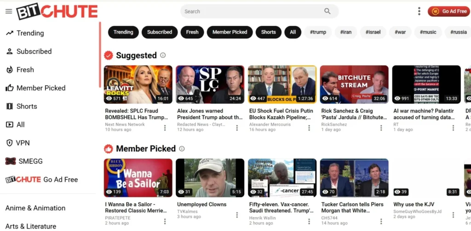Open Arts & Literature category
This screenshot has height=231, width=471.
tap(31, 226)
